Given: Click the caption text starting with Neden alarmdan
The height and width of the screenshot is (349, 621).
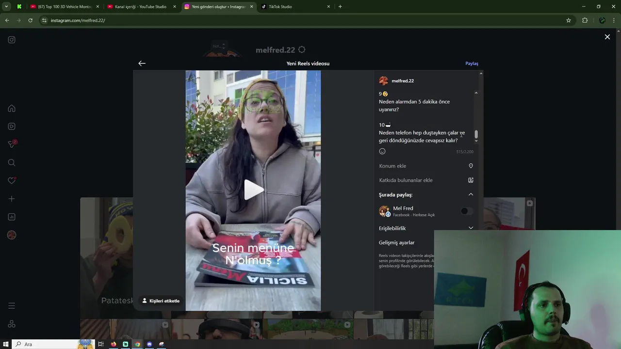Looking at the screenshot, I should [414, 105].
